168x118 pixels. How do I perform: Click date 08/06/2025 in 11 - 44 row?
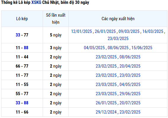click(x=130, y=57)
